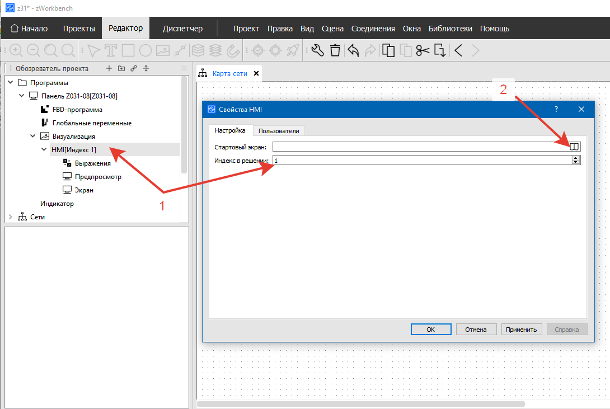Expand the Сети tree node
The width and height of the screenshot is (610, 409).
pos(11,217)
